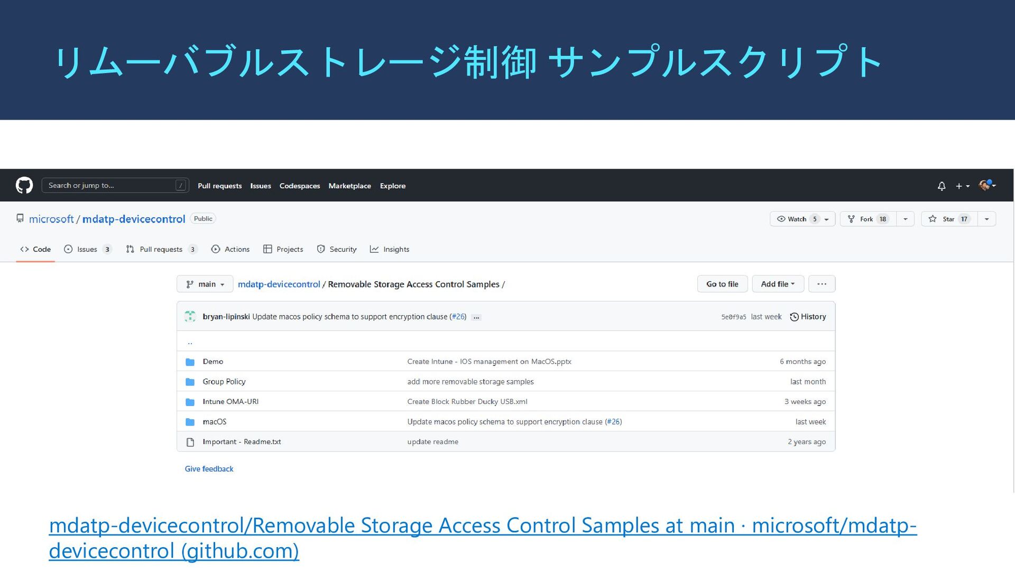Open the notifications bell icon
Viewport: 1015px width, 571px height.
coord(942,186)
